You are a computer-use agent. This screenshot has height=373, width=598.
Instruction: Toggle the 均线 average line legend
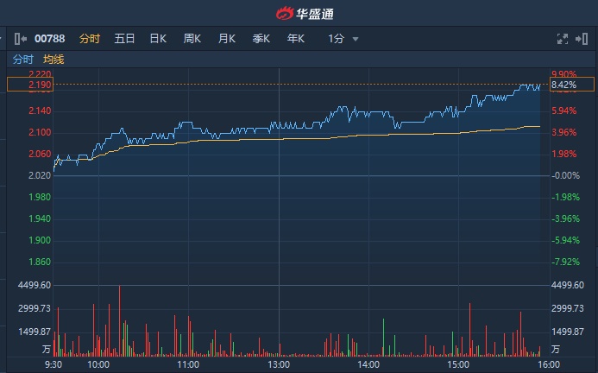pyautogui.click(x=54, y=60)
